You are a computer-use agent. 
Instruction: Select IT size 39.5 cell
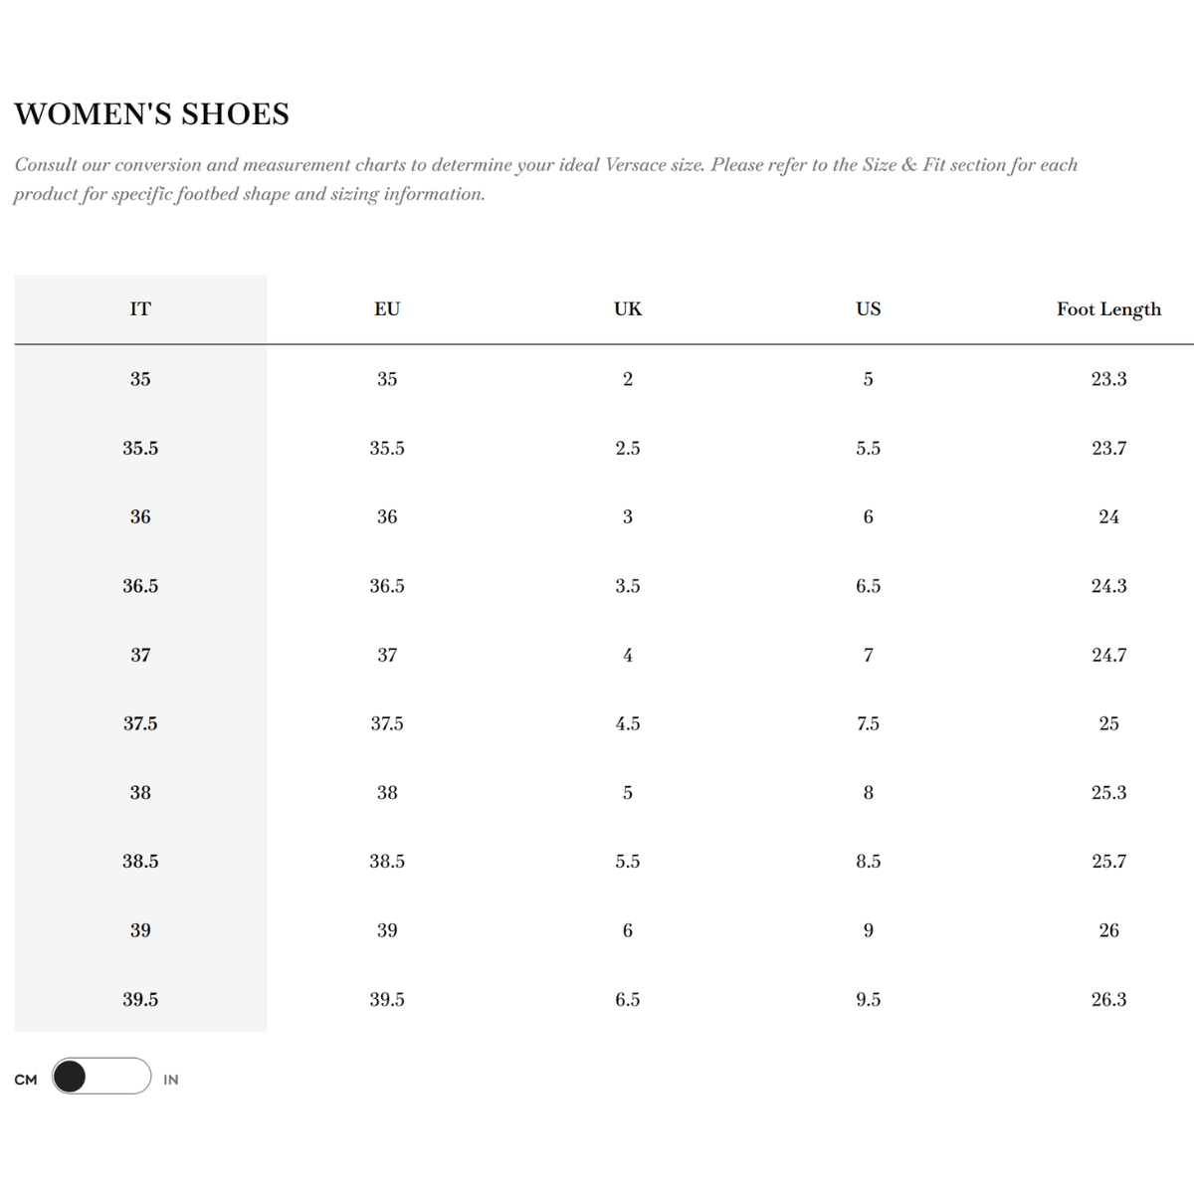coord(140,999)
